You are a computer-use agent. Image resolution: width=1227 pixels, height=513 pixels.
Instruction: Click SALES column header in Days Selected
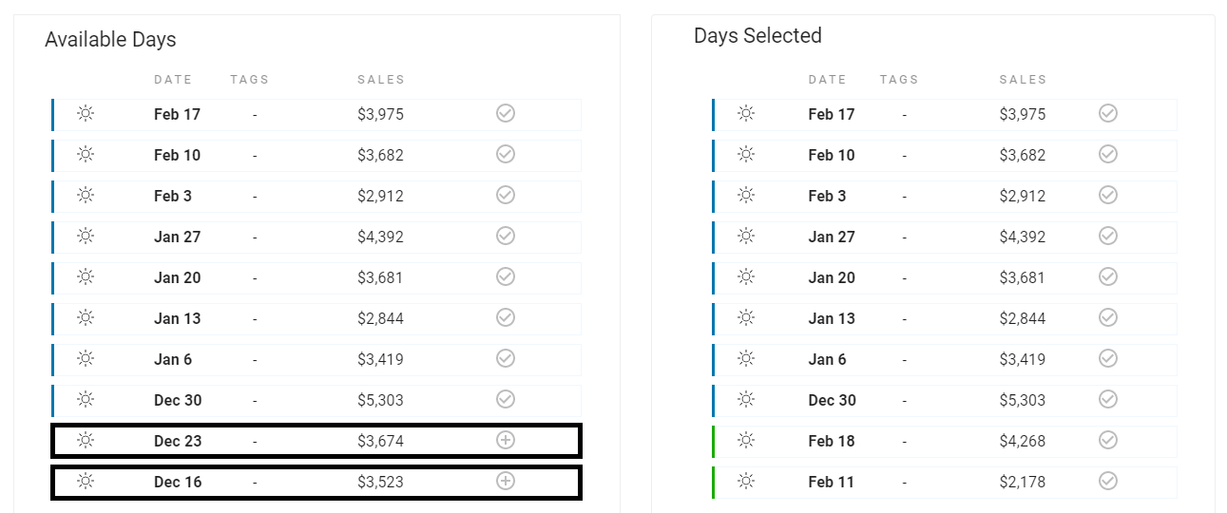coord(1024,80)
